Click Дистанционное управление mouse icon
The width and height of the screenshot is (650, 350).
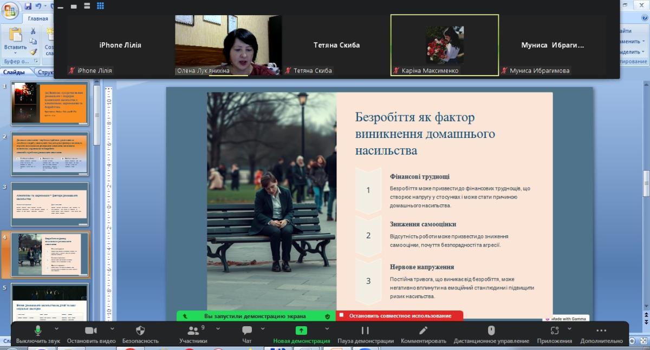coord(491,333)
